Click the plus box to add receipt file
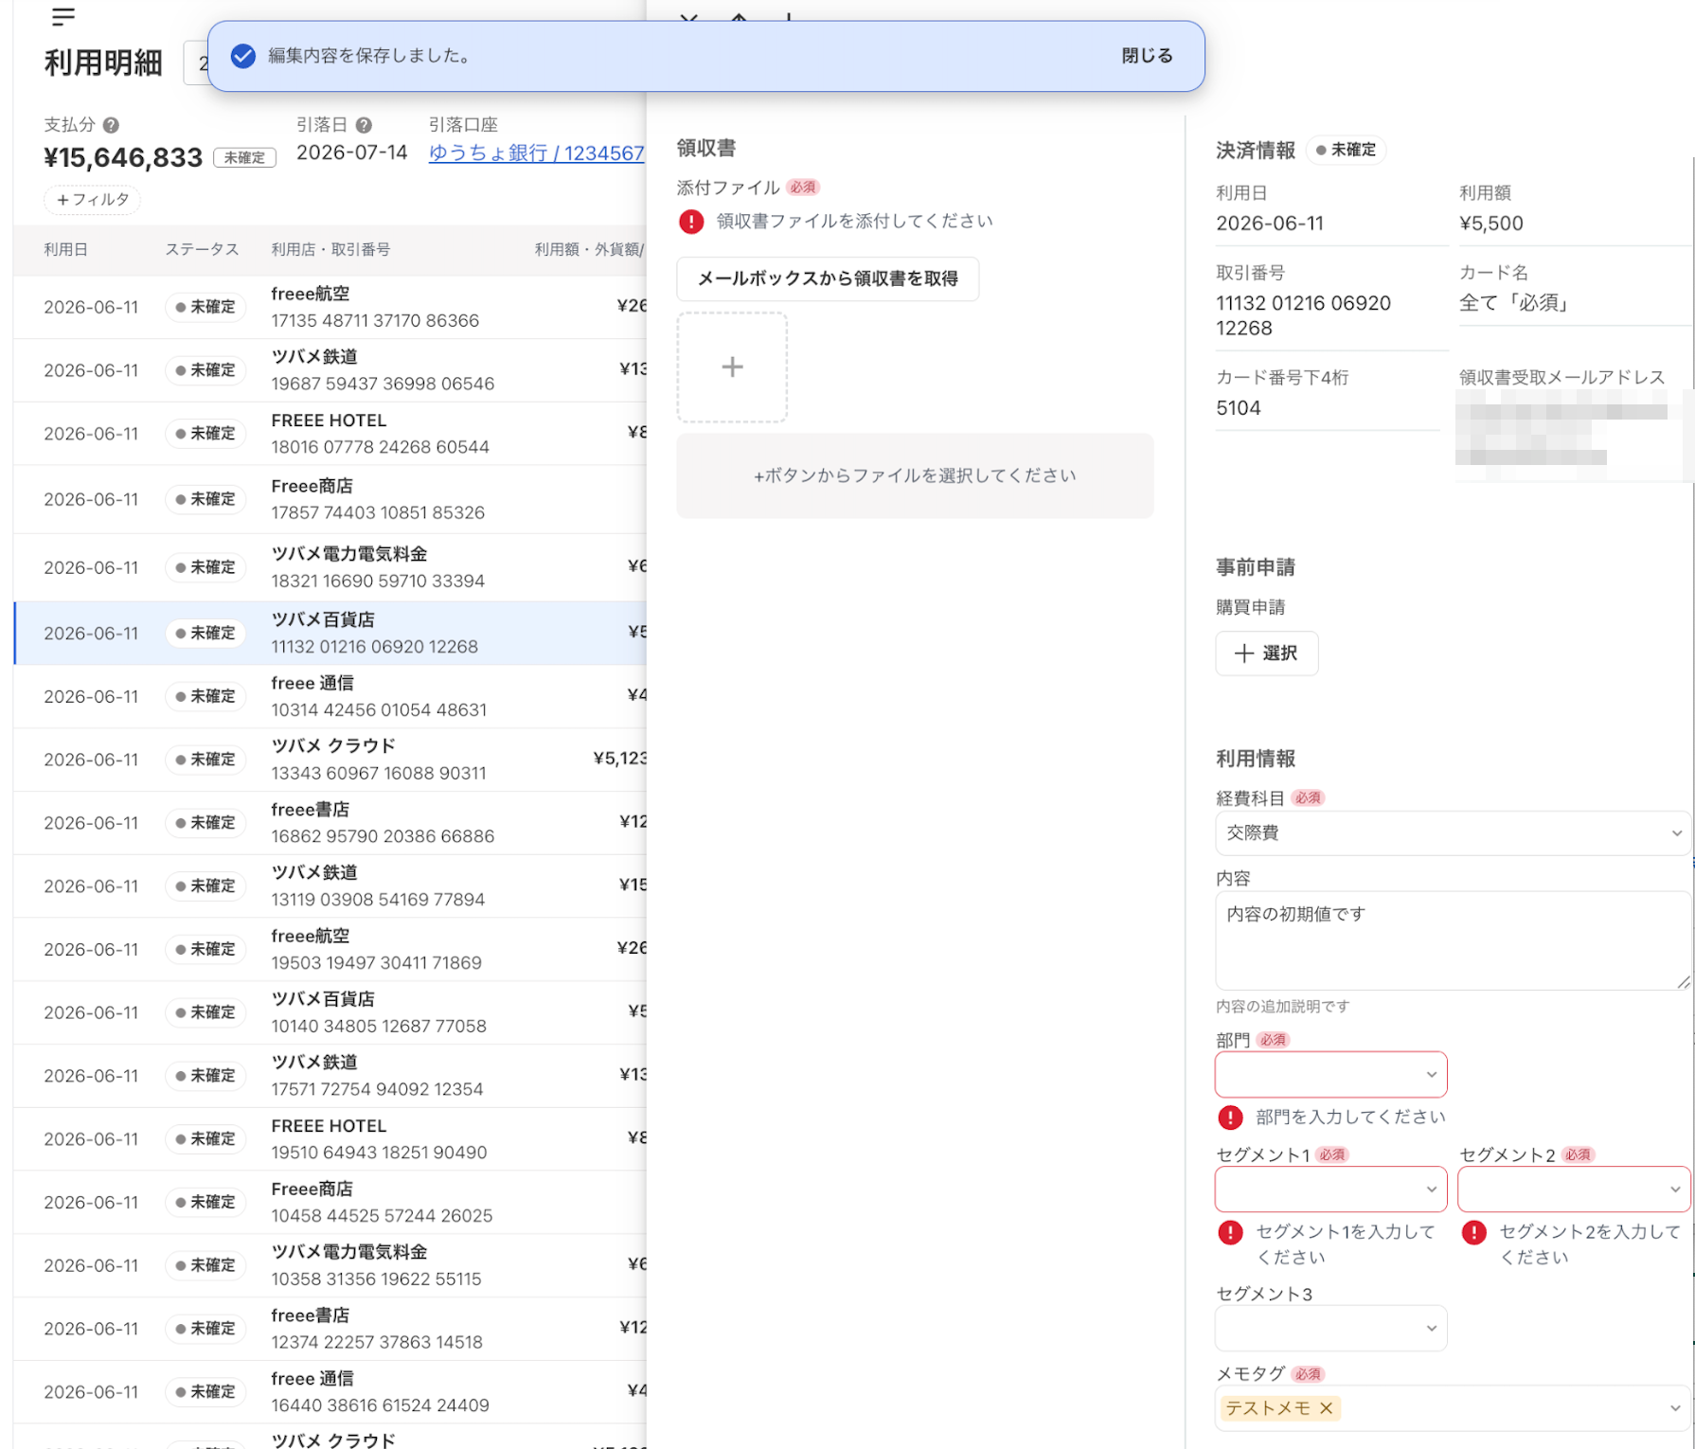Screen dimensions: 1695x1449 pos(732,367)
